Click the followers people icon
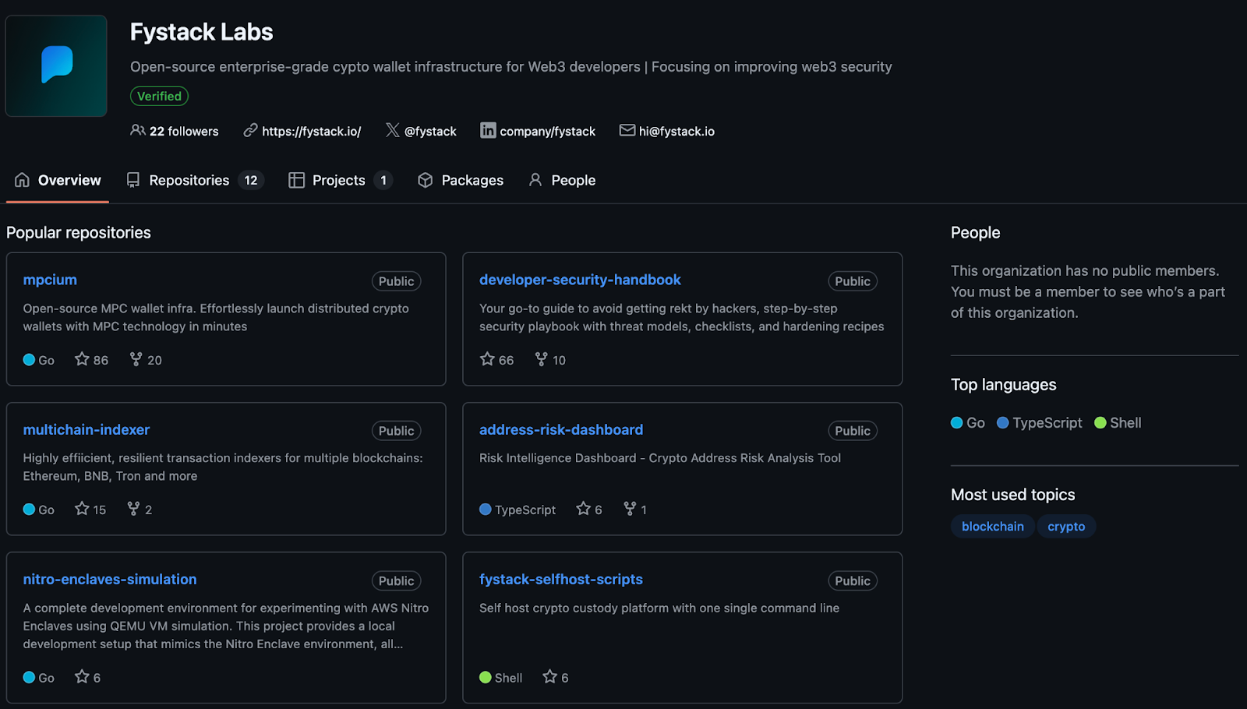The image size is (1247, 709). (138, 131)
